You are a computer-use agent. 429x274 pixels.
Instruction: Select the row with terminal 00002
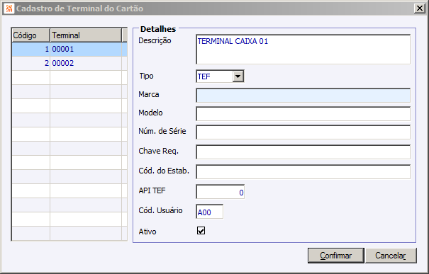click(x=69, y=64)
